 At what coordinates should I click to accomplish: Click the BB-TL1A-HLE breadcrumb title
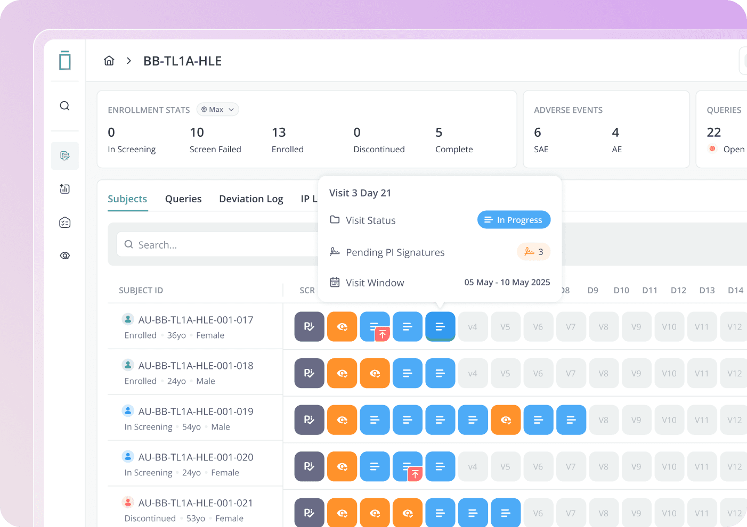pyautogui.click(x=182, y=61)
